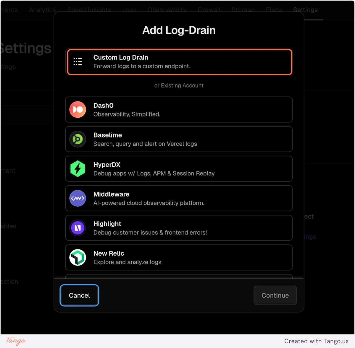Select the Highlight frontend errors option
This screenshot has height=348, width=355.
pos(179,228)
